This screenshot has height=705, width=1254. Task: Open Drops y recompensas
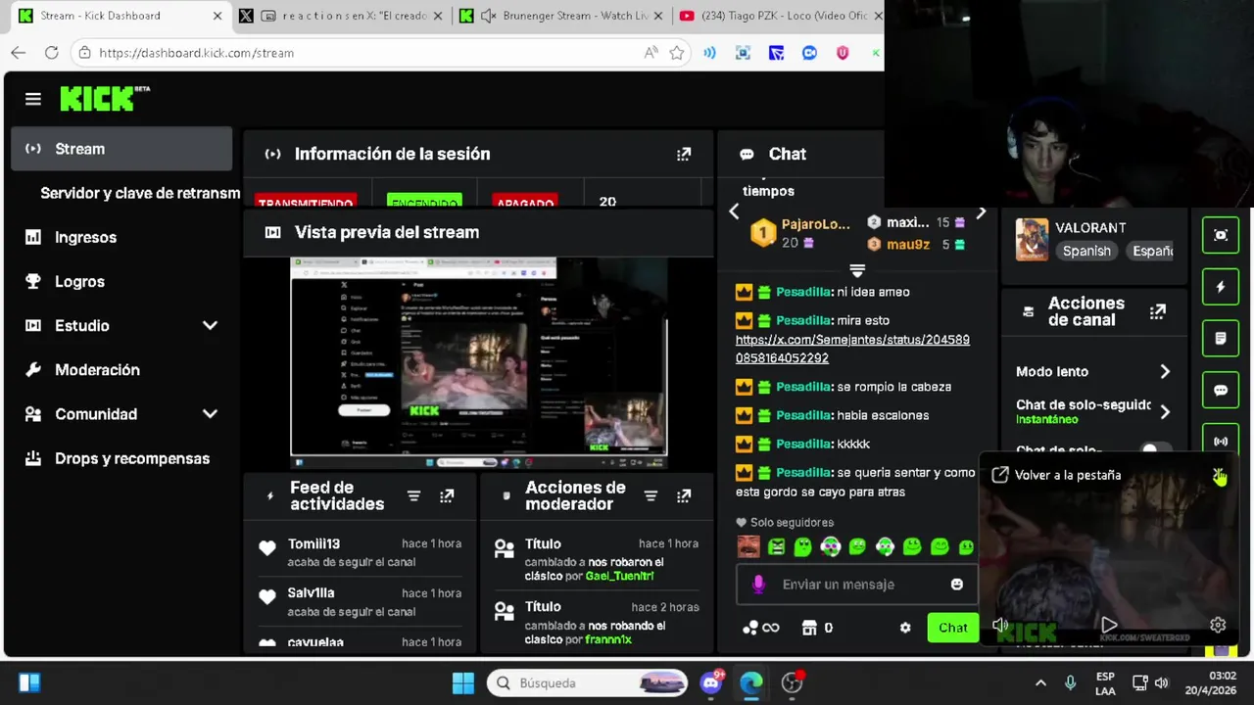pos(121,458)
